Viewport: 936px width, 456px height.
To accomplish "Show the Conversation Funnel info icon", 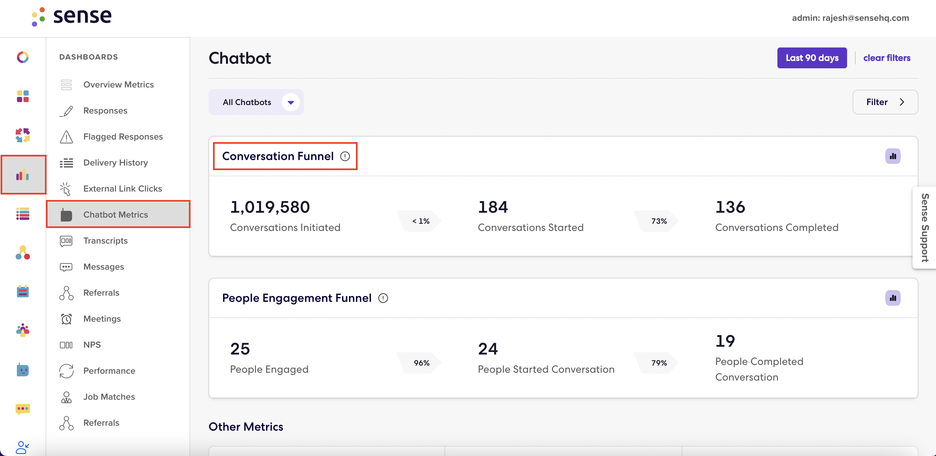I will click(x=345, y=156).
